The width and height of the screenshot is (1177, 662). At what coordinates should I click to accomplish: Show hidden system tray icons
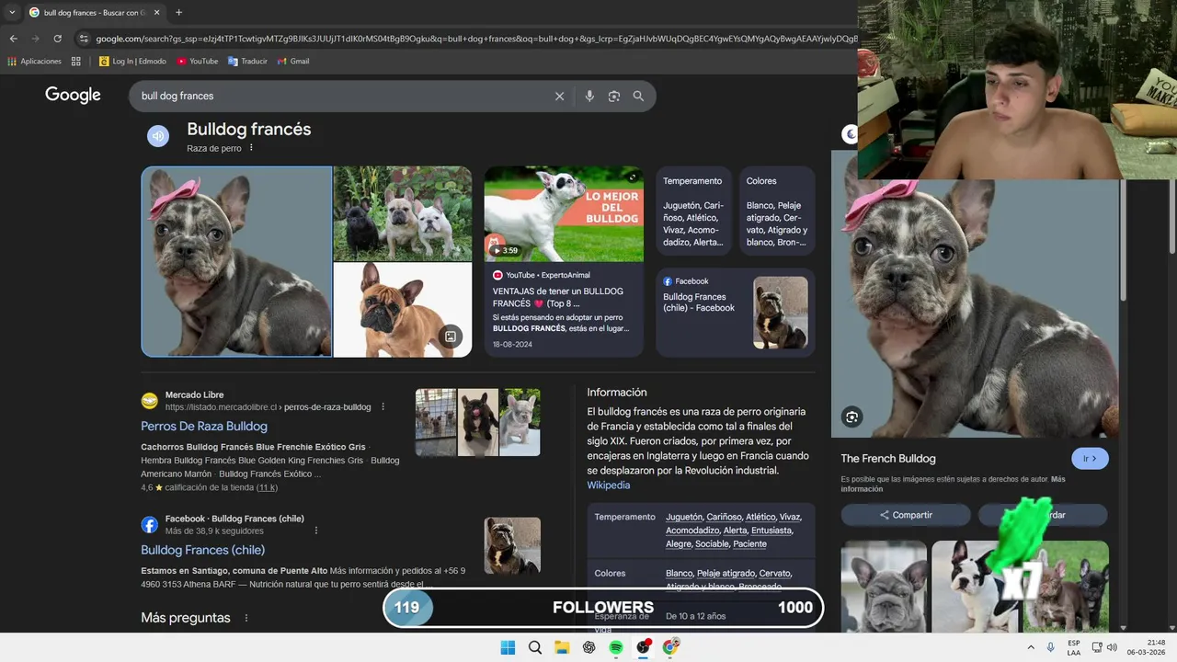[x=1031, y=647]
